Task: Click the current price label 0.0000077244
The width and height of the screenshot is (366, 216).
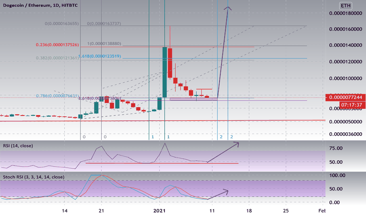Action: pos(346,97)
